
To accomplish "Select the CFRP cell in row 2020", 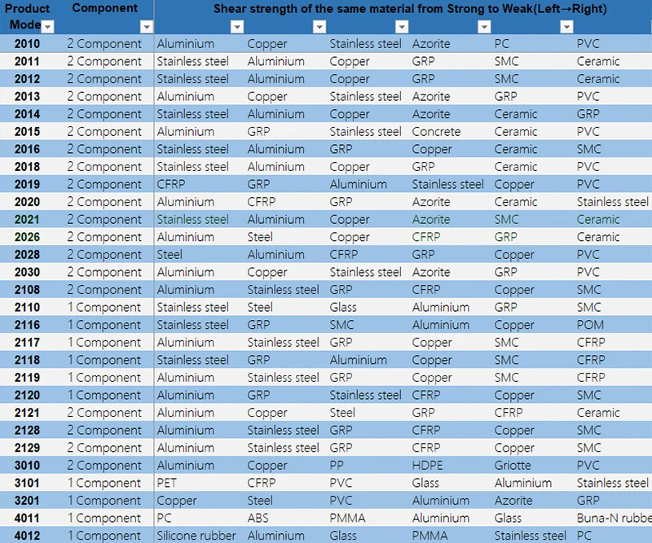I will (261, 202).
